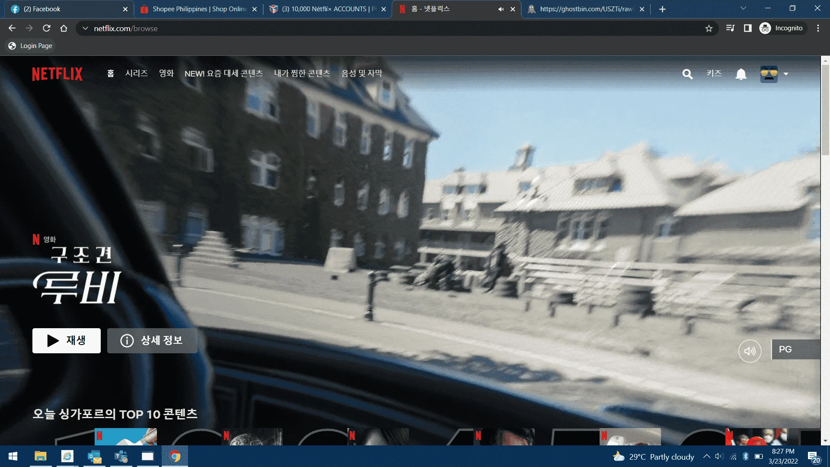Open Netflix search magnifier icon
830x467 pixels.
click(x=687, y=74)
